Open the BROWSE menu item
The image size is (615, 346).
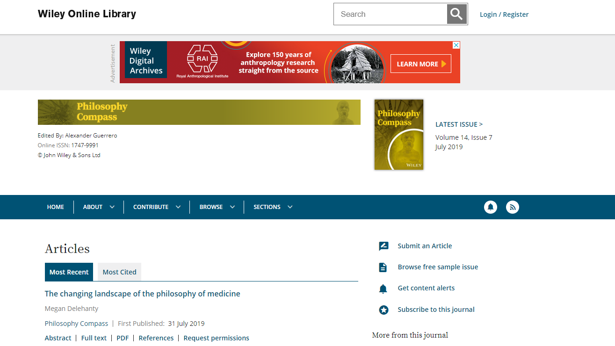211,207
